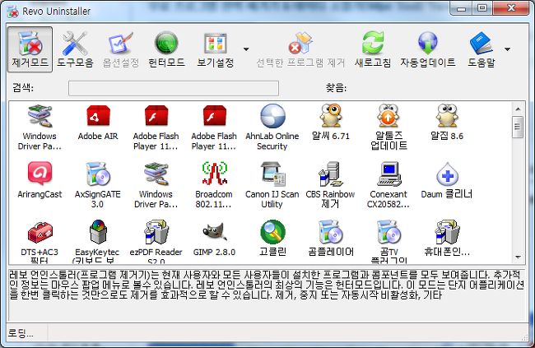The width and height of the screenshot is (535, 348).
Task: Click the 찾음: label text
Action: tap(336, 88)
